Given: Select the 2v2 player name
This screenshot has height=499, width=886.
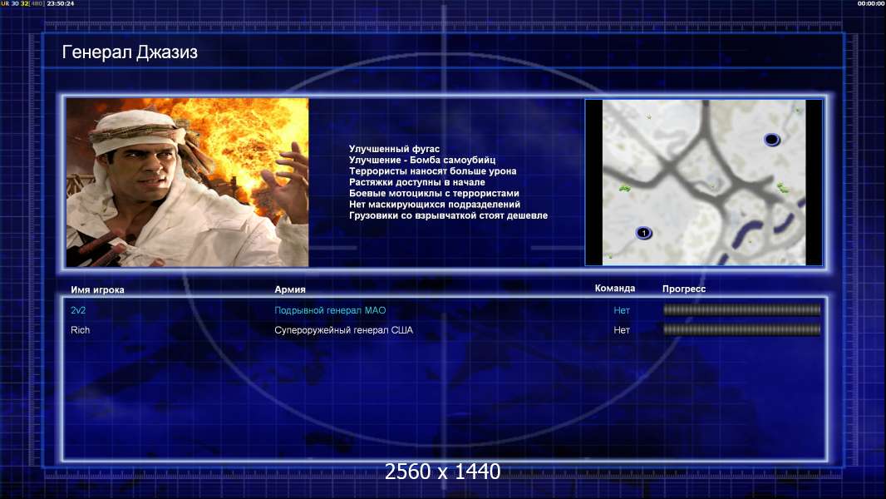Looking at the screenshot, I should 78,310.
